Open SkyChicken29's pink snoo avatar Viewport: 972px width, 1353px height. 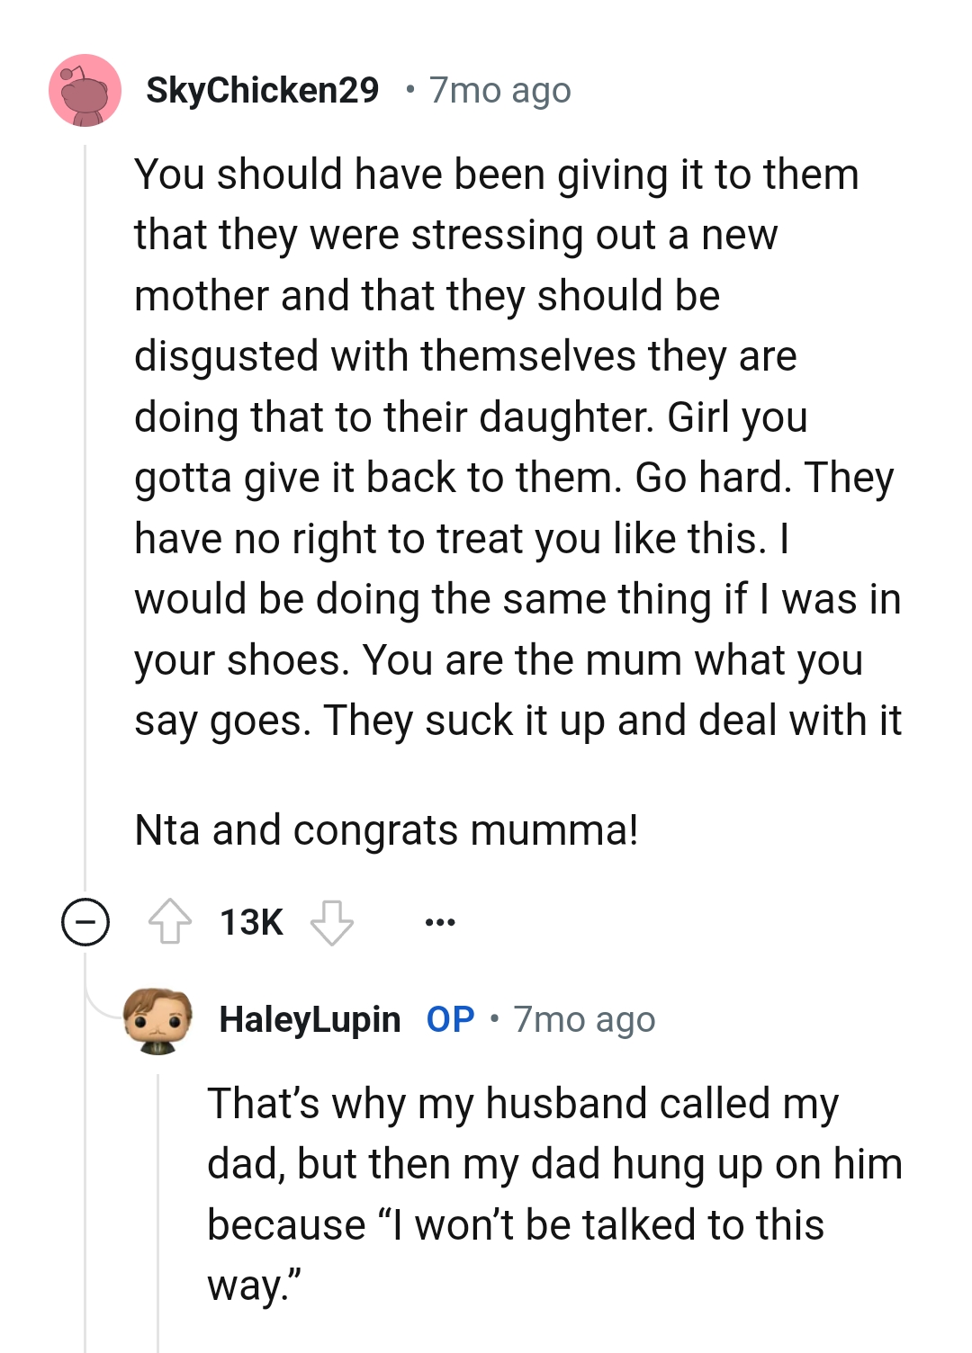point(85,90)
